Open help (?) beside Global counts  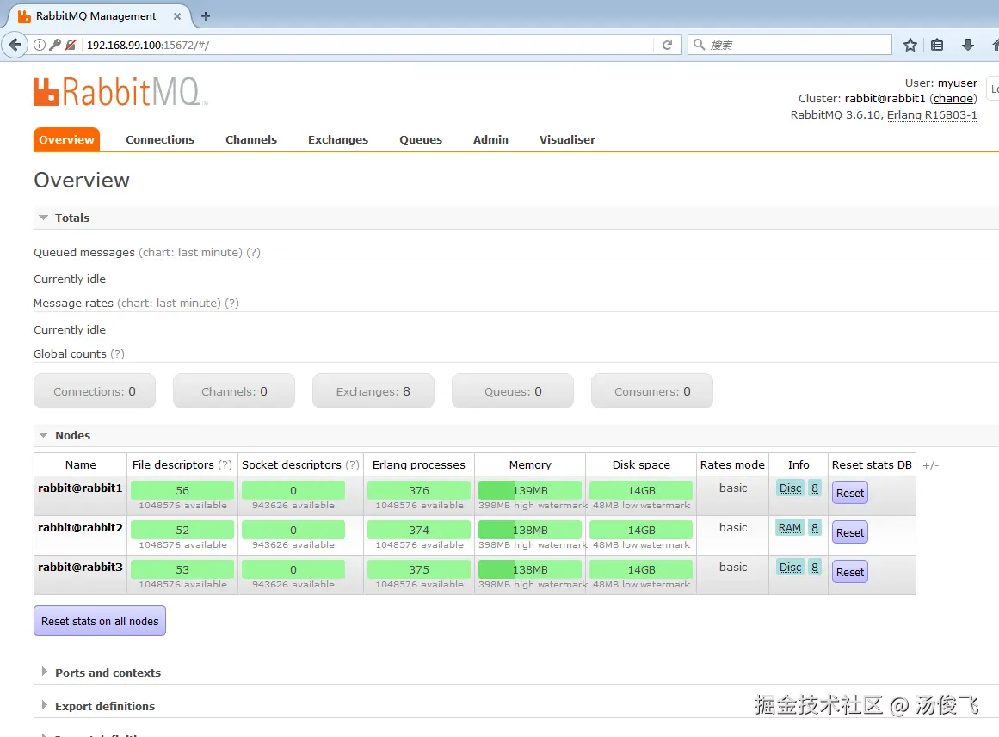point(117,354)
